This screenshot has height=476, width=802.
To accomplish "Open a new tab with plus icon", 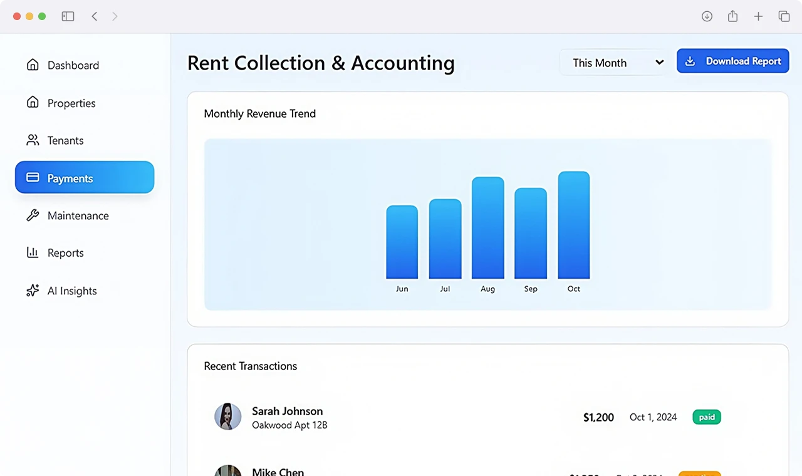I will 758,16.
